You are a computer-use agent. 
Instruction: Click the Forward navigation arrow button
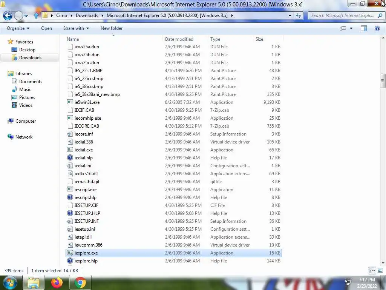coord(18,15)
